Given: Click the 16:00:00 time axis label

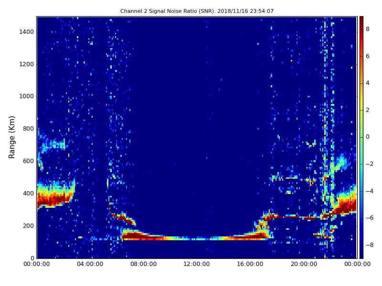Looking at the screenshot, I should pos(250,264).
